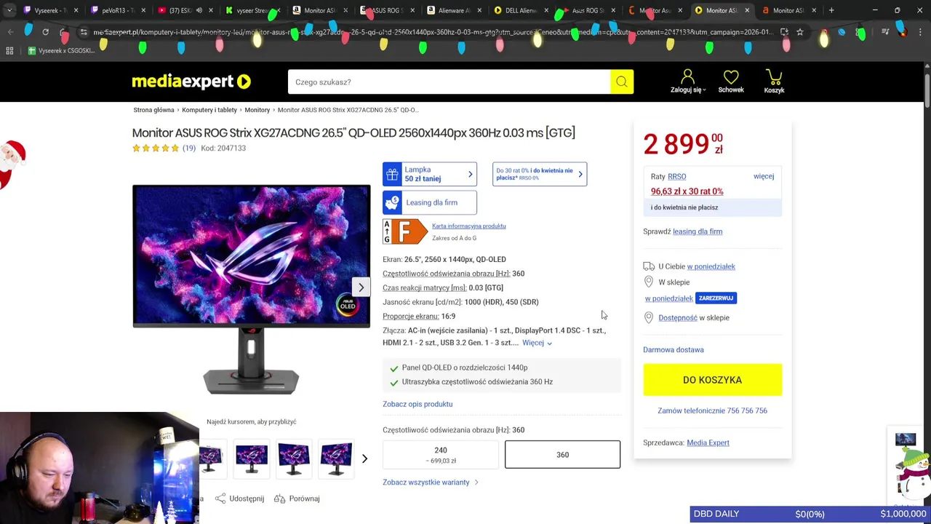Select the 240 Hz refresh rate variant

point(441,455)
